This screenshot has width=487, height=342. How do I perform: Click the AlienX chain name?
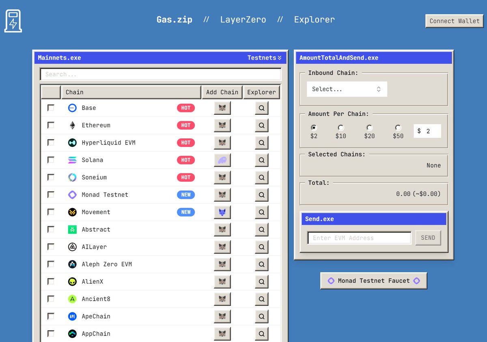click(x=93, y=282)
